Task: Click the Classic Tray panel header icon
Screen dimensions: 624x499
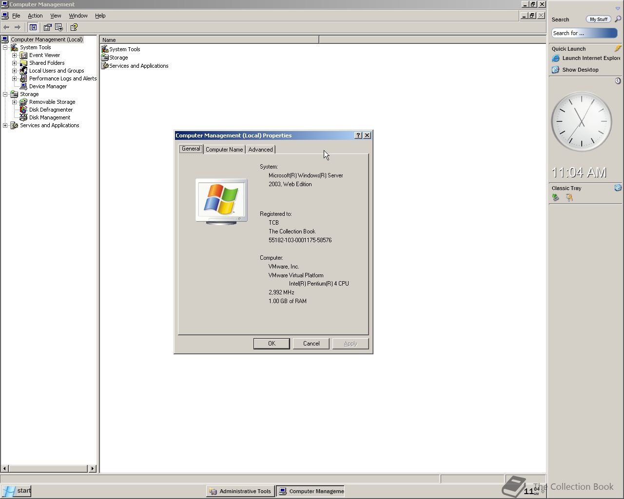Action: coord(618,188)
